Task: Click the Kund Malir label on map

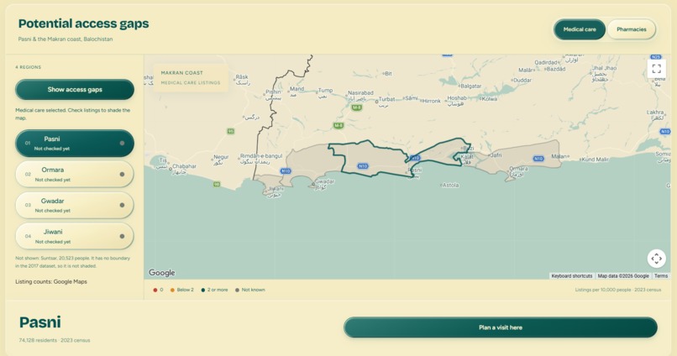Action: [x=595, y=160]
